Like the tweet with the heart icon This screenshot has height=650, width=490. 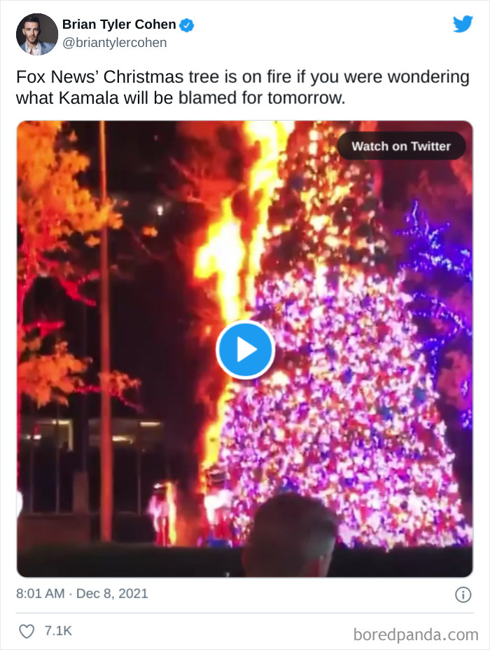point(27,631)
